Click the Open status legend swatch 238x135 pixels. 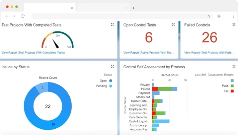coord(110,81)
